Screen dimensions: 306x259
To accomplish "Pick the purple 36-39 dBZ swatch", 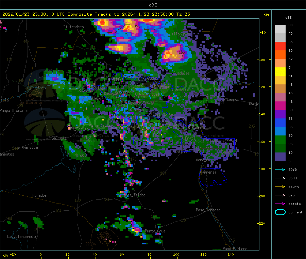I will (280, 114).
